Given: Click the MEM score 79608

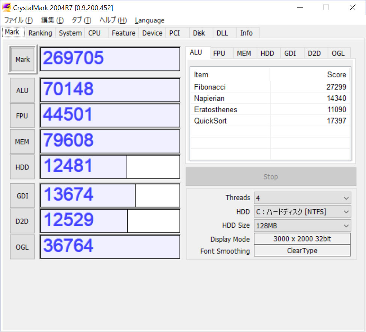Looking at the screenshot, I should coord(110,142).
